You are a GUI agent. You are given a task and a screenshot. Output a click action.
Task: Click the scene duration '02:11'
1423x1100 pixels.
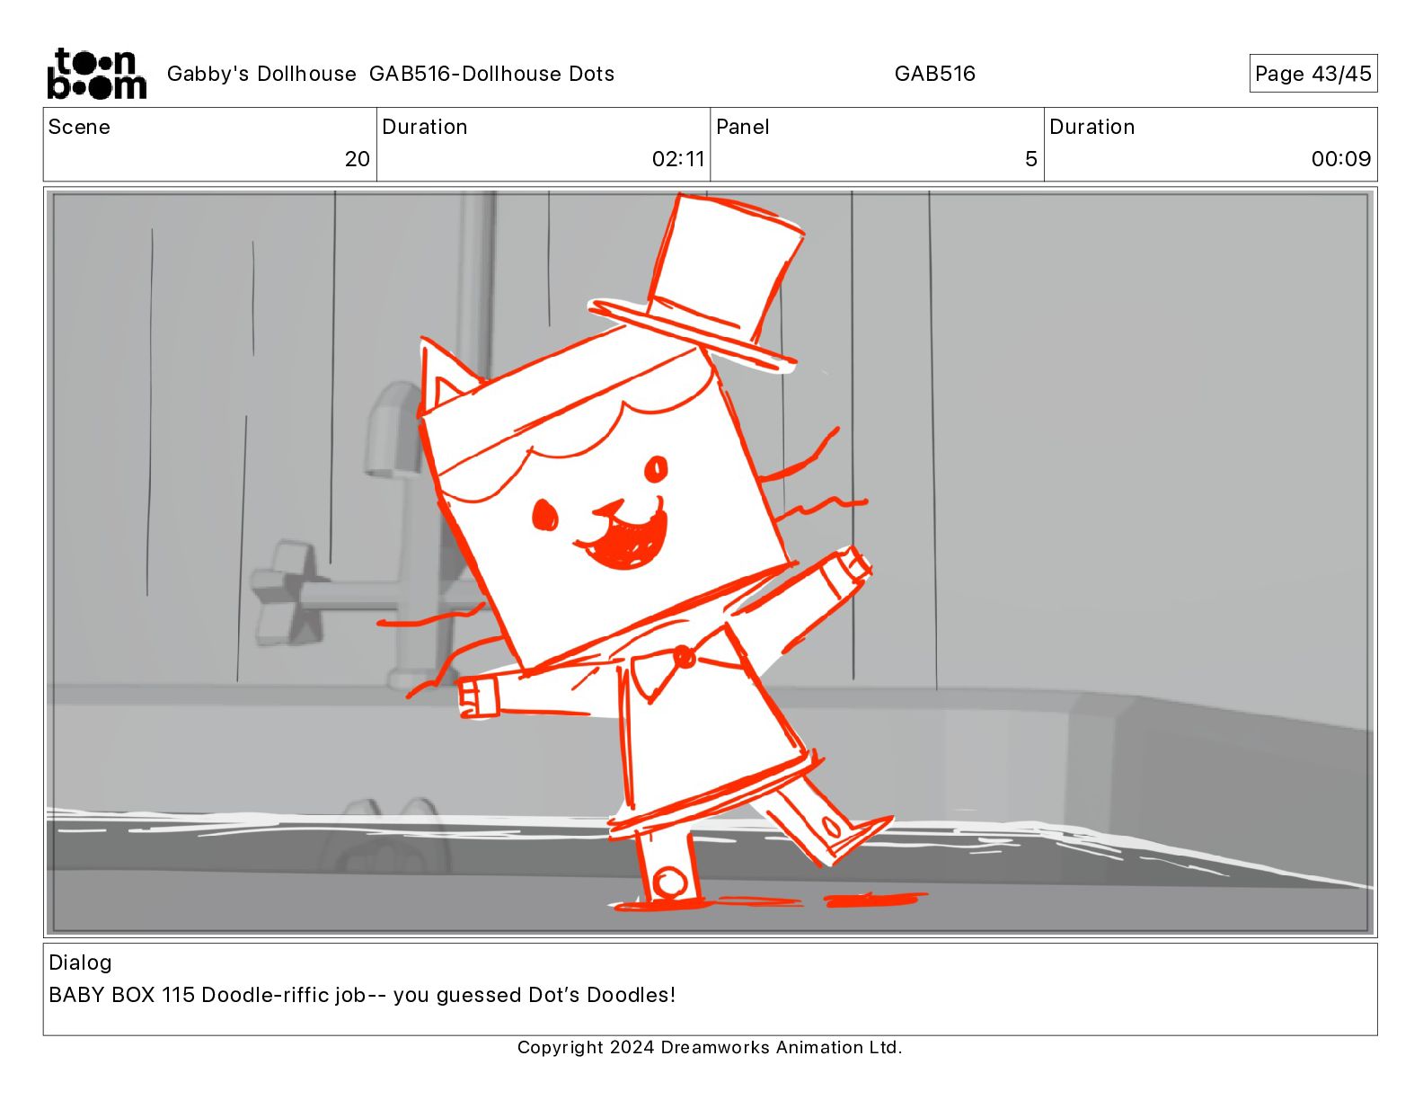click(x=678, y=159)
